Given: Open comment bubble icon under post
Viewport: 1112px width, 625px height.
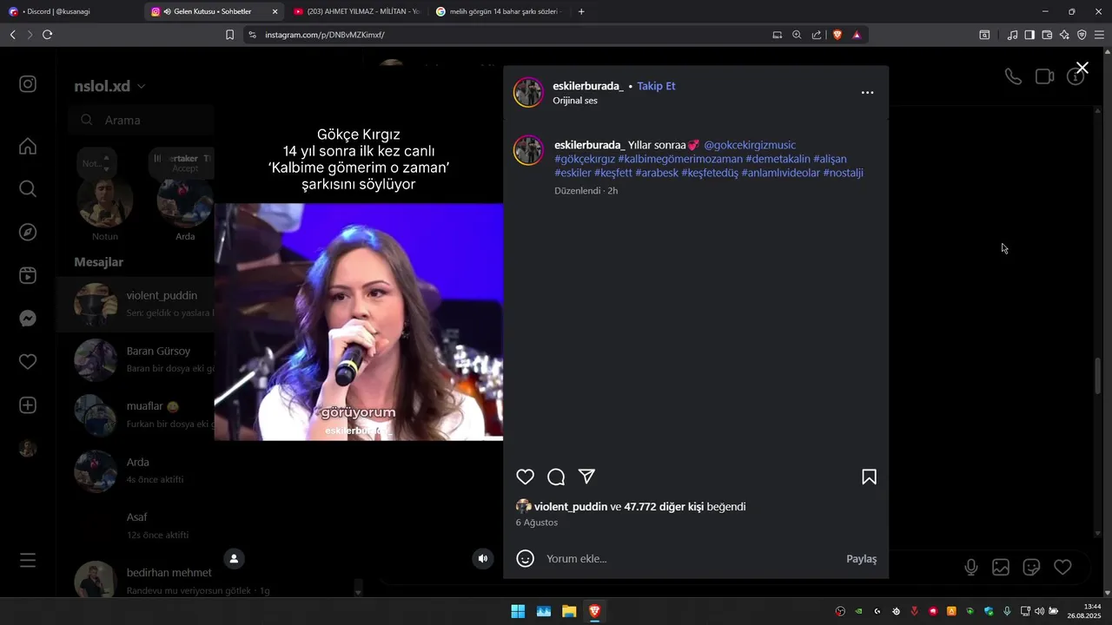Looking at the screenshot, I should (x=556, y=477).
